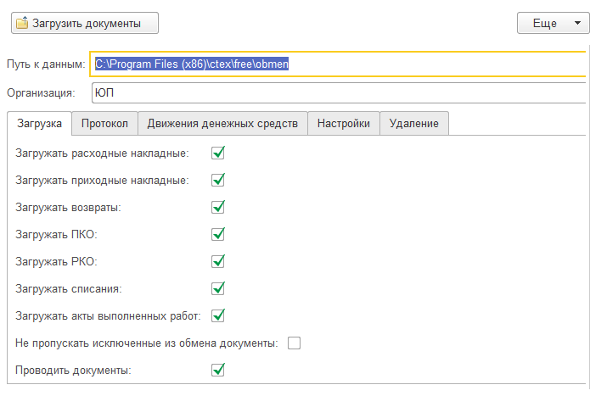Switch to the Загрузка tab
This screenshot has width=590, height=396.
(39, 124)
